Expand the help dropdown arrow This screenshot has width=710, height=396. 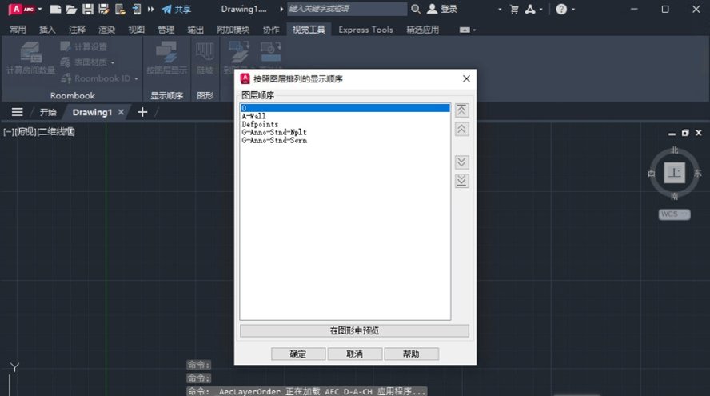573,9
